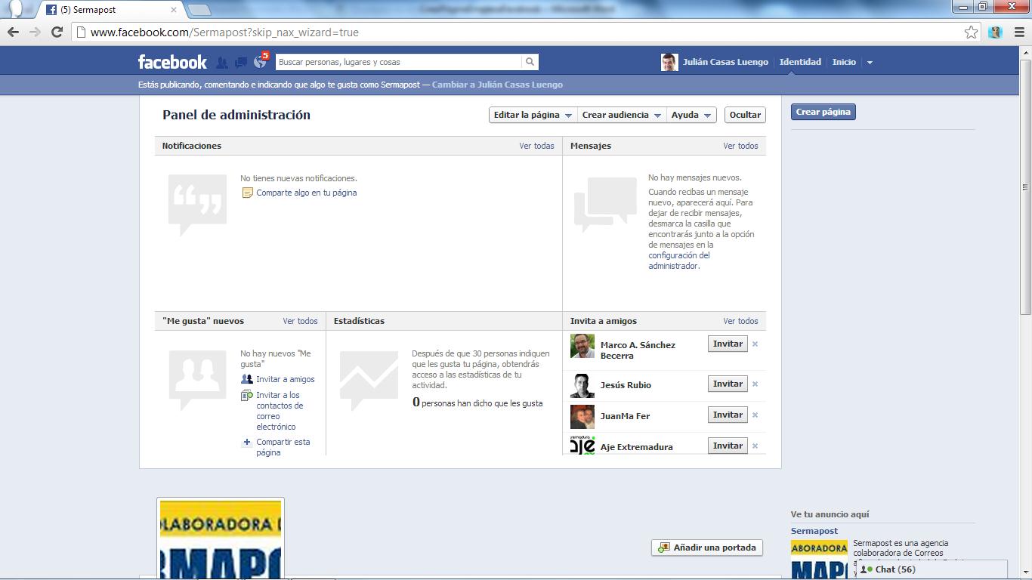Select the Sermapost browser tab

(112, 10)
